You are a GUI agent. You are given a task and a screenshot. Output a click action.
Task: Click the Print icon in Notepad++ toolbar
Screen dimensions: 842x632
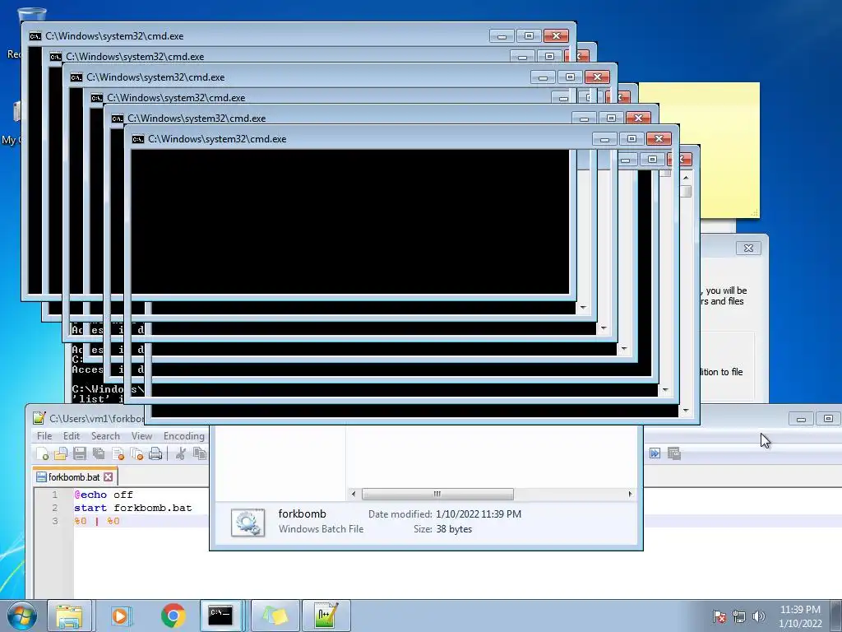click(x=155, y=453)
